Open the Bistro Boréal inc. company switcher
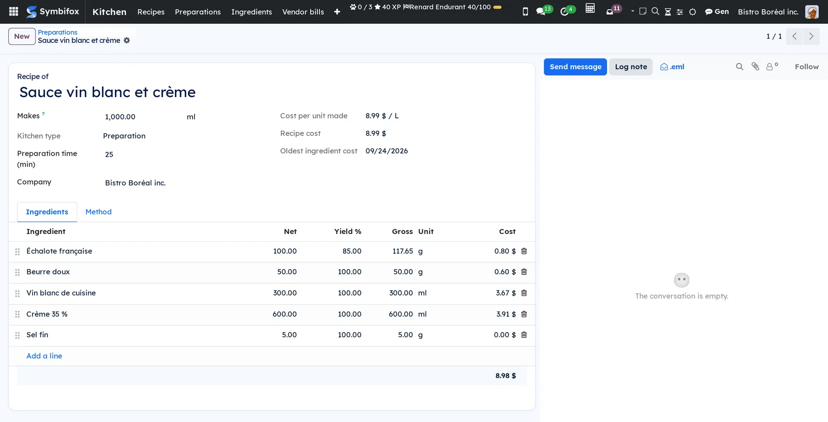 click(x=768, y=11)
